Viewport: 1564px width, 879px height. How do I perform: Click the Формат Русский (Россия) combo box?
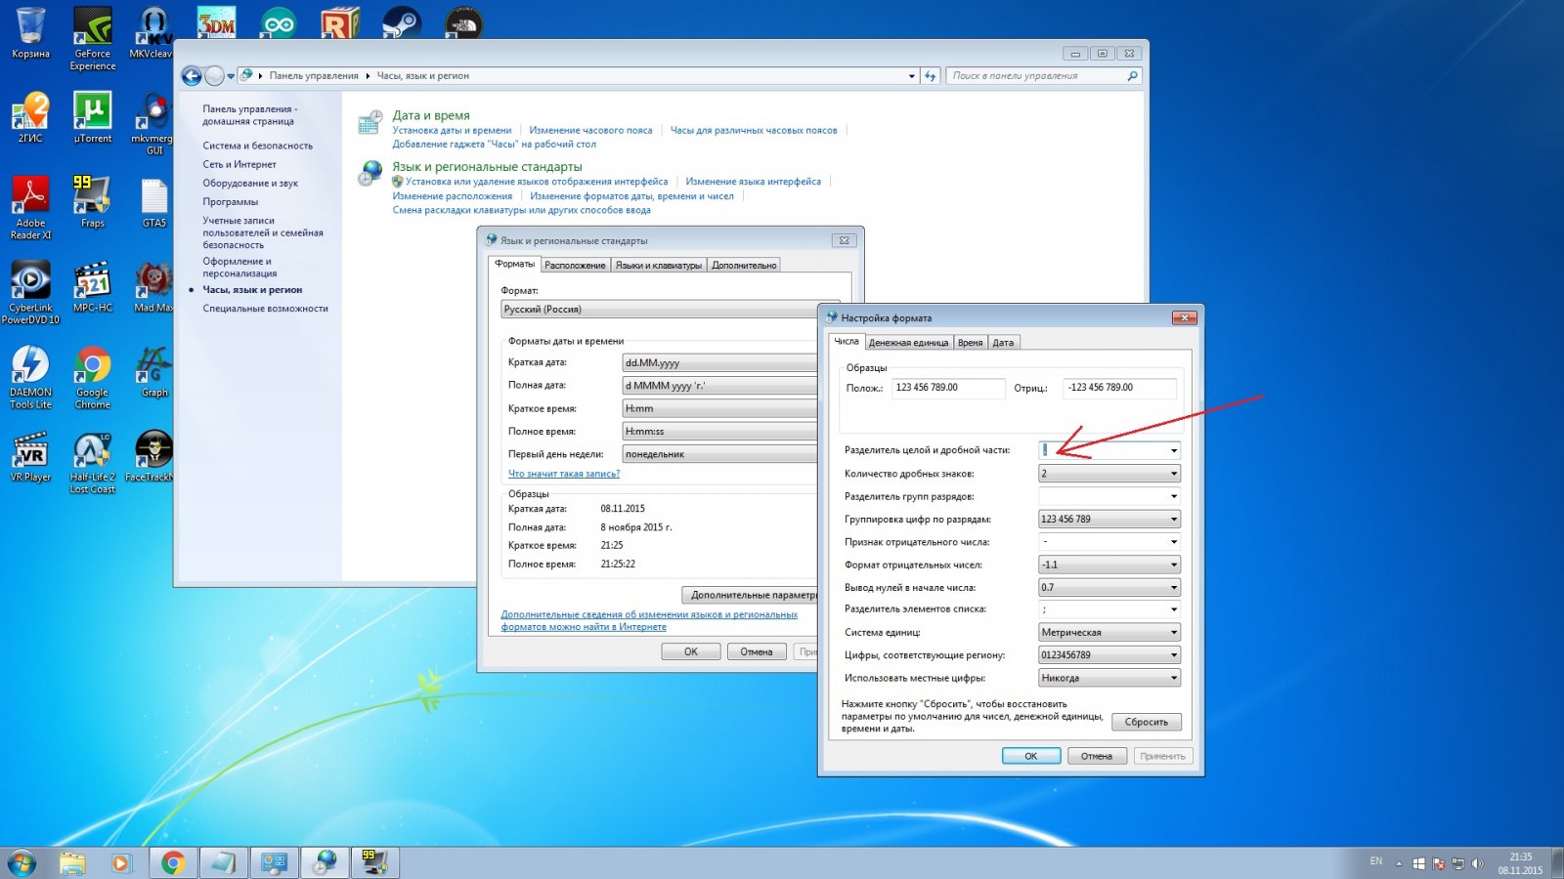[x=660, y=309]
